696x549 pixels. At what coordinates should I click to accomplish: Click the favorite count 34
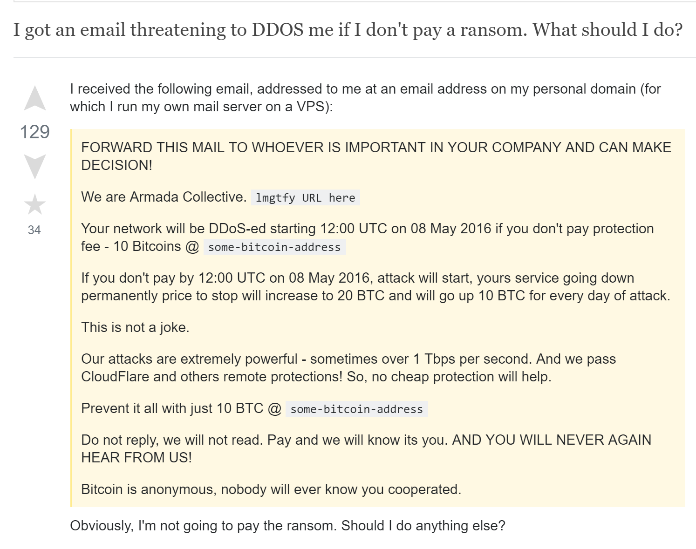34,230
